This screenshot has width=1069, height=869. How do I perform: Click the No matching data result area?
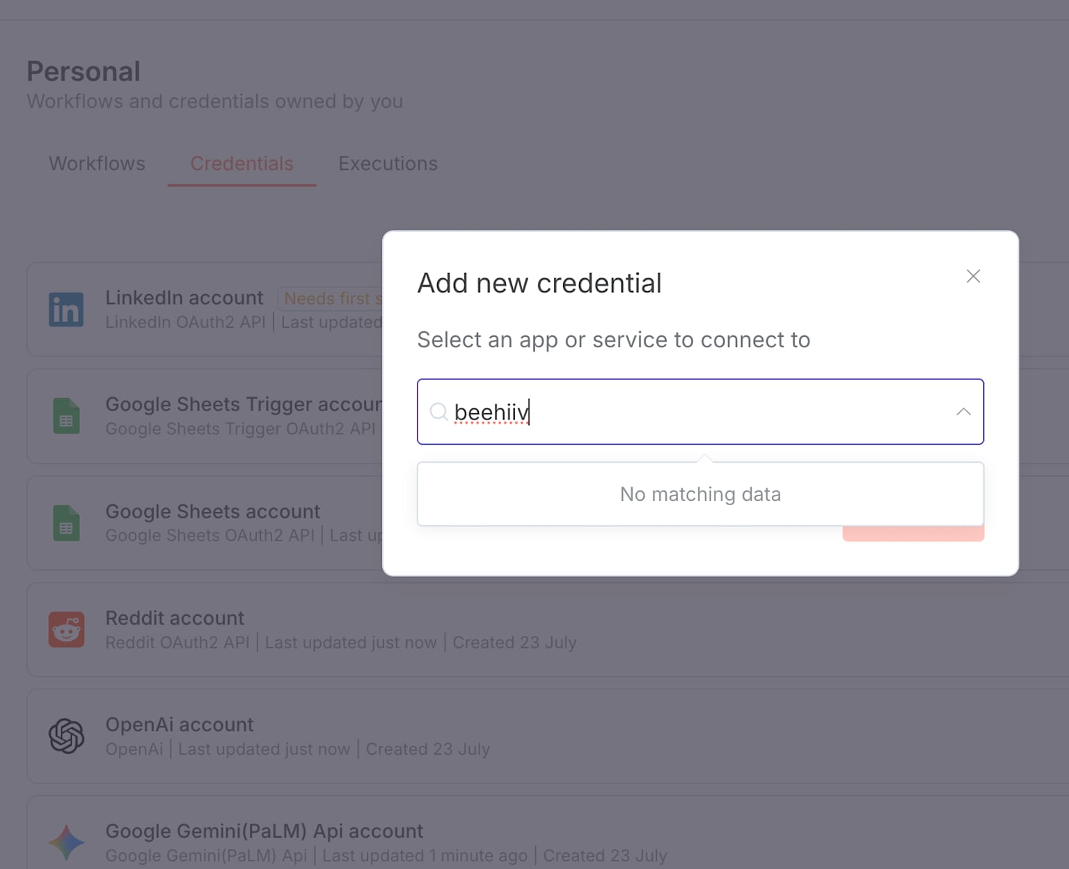point(700,494)
